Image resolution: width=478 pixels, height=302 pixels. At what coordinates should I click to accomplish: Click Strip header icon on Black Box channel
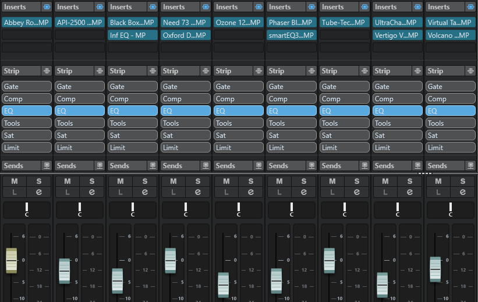pos(153,71)
